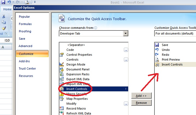Open Resources options category
This screenshot has height=115, width=196.
point(26,76)
